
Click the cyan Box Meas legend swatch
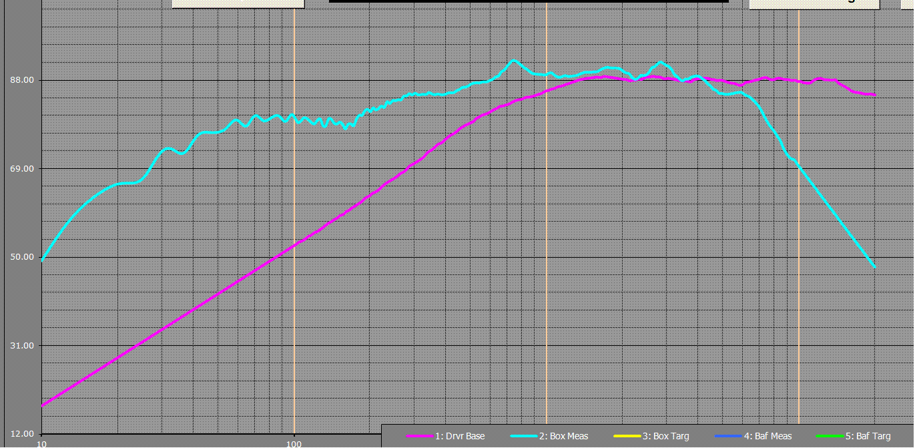pyautogui.click(x=523, y=437)
